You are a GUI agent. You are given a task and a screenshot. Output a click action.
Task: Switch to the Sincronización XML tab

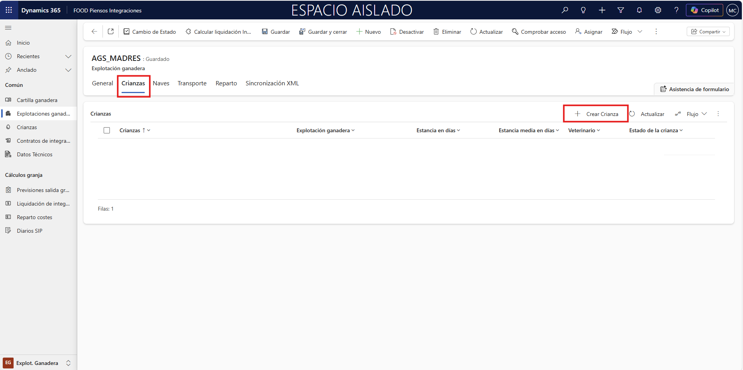pos(272,83)
